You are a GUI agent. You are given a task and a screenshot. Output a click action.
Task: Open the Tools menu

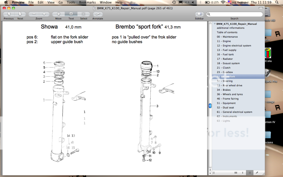(x=71, y=2)
